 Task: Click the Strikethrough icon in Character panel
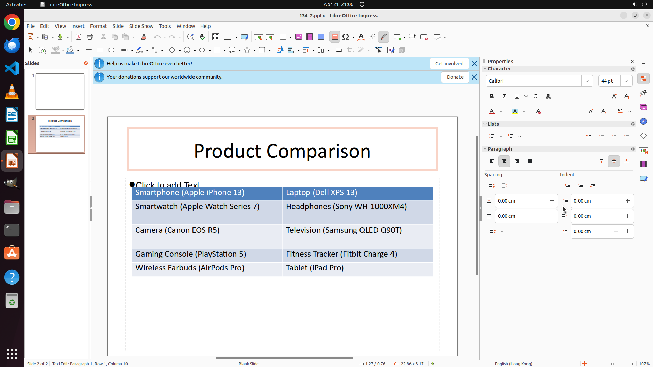click(536, 97)
